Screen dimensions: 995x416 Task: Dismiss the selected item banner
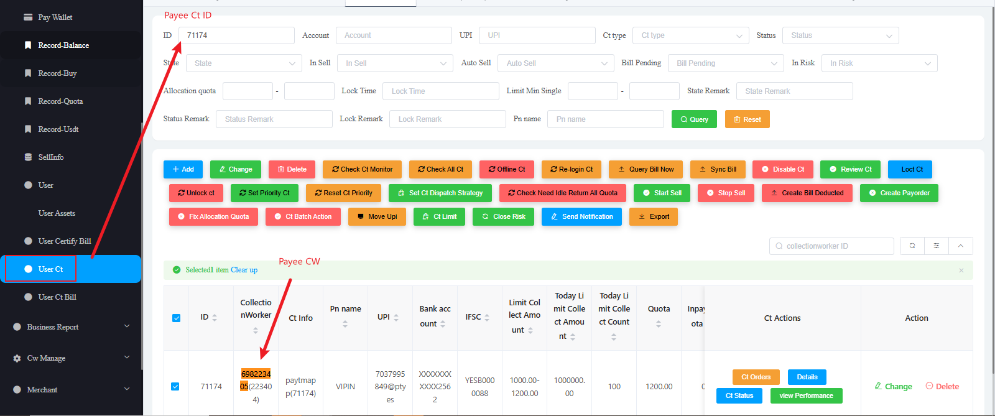tap(961, 270)
